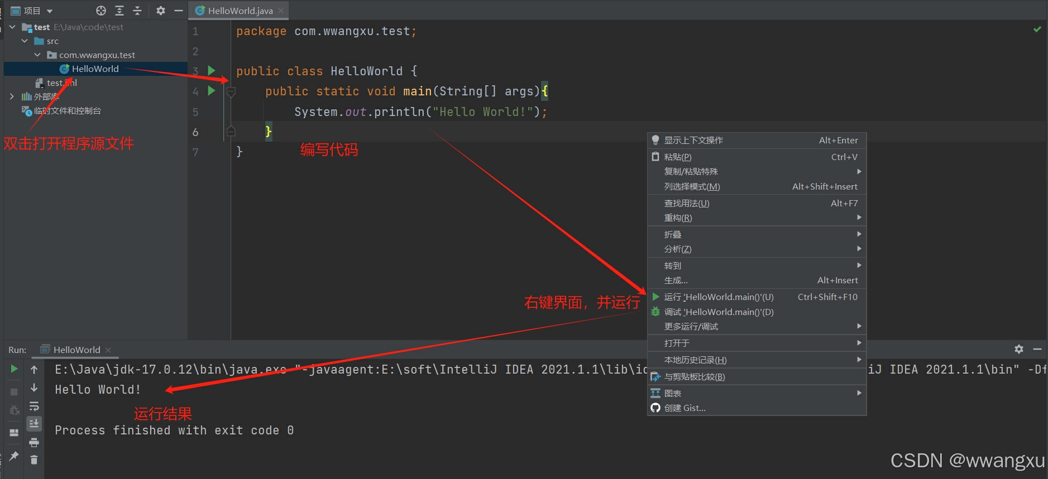Choose 列选择模式(M) from context menu
1048x479 pixels.
point(757,186)
